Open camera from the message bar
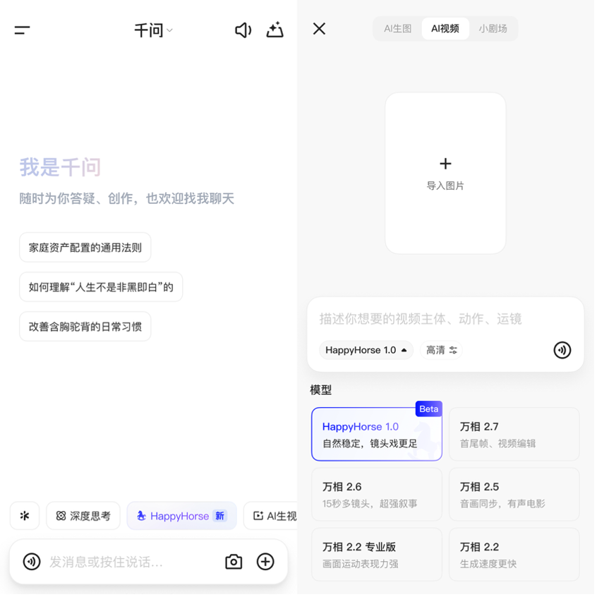The height and width of the screenshot is (597, 597). pos(234,562)
